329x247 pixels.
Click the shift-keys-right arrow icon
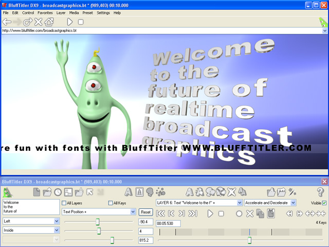pyautogui.click(x=299, y=214)
